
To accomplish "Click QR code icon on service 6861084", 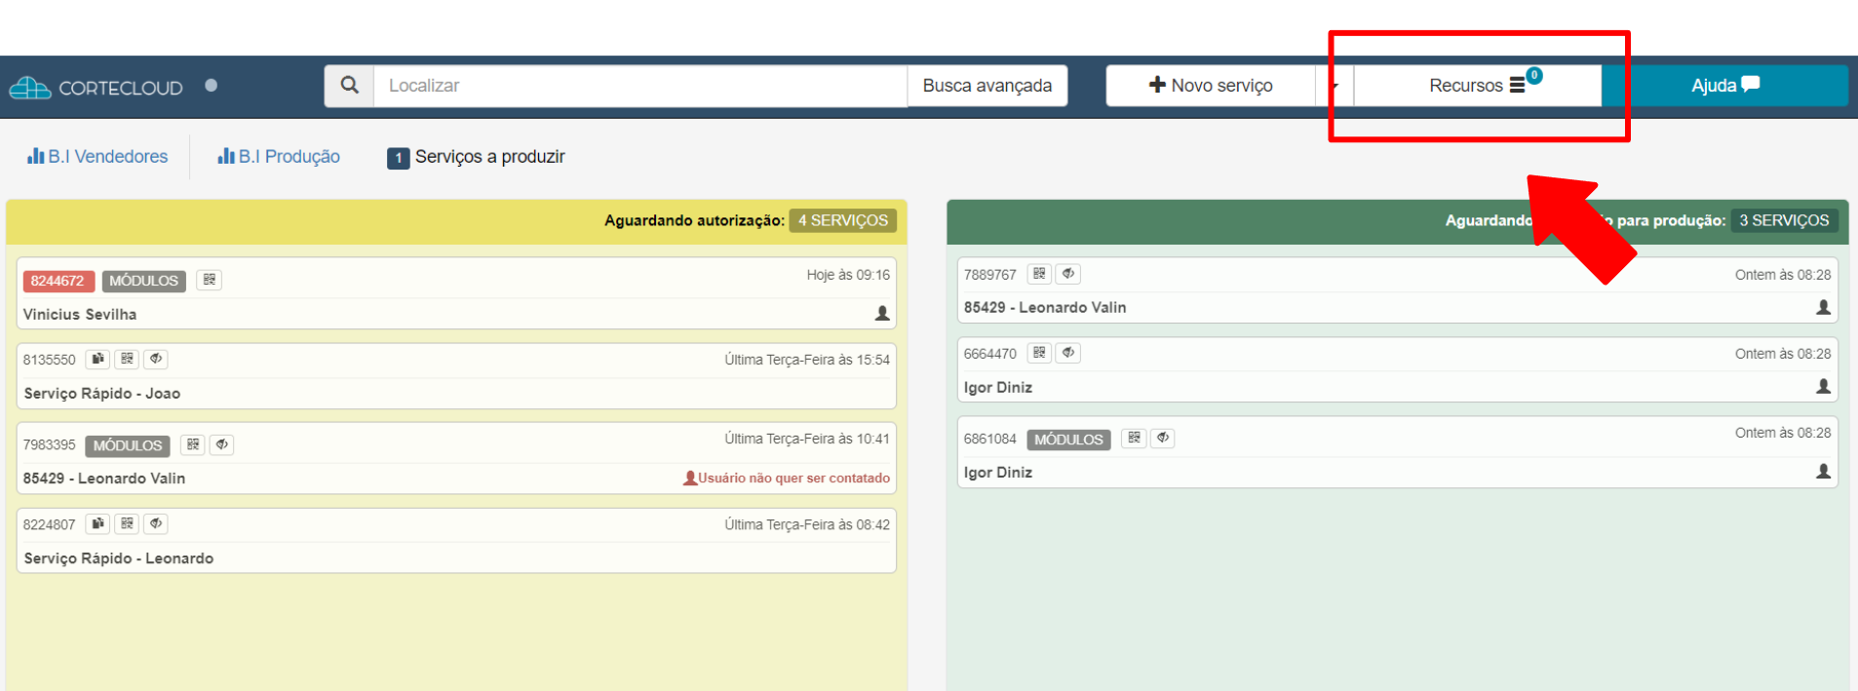I will coord(1134,439).
